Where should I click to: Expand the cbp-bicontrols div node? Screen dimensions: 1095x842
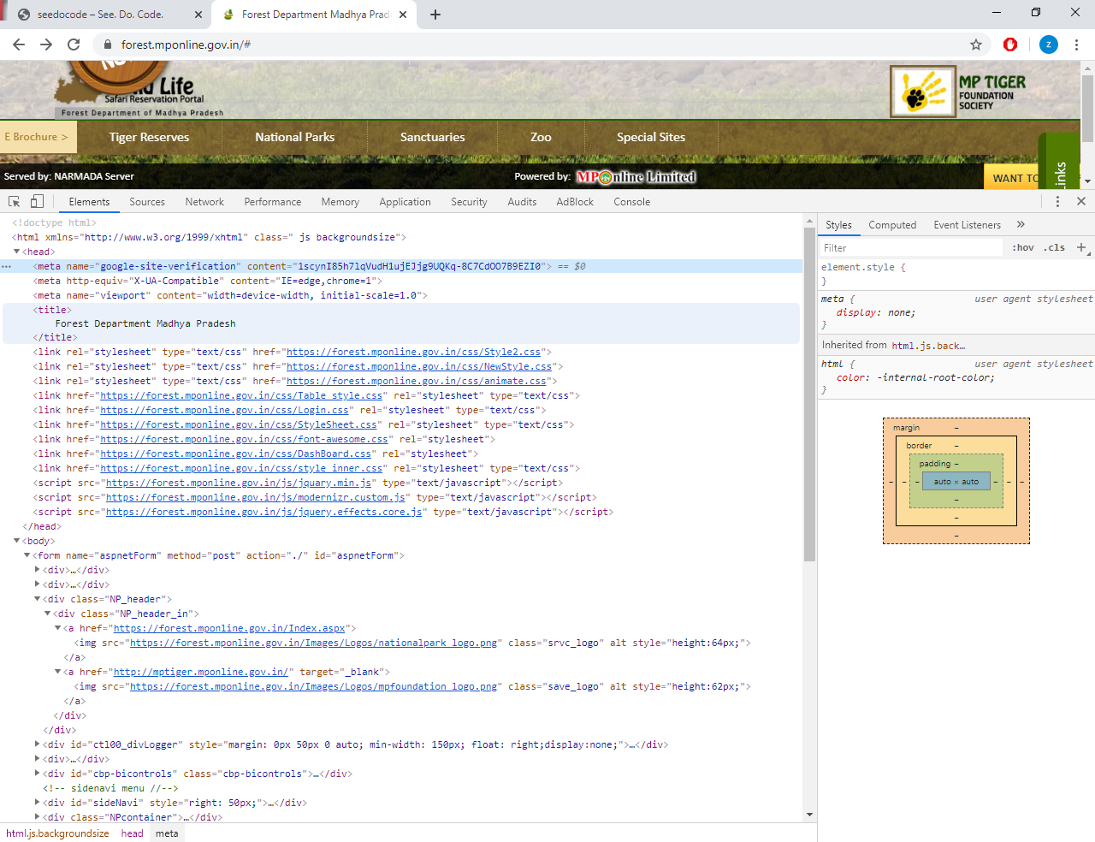pyautogui.click(x=37, y=774)
